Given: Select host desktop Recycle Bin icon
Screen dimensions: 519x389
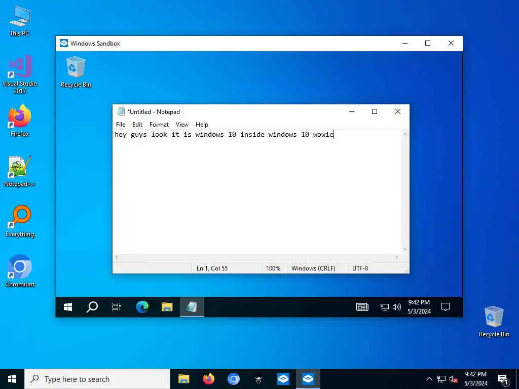Looking at the screenshot, I should pyautogui.click(x=494, y=322).
